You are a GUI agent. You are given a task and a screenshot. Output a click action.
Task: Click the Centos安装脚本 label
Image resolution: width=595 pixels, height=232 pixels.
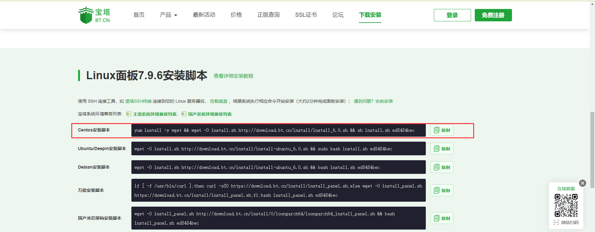(x=94, y=130)
